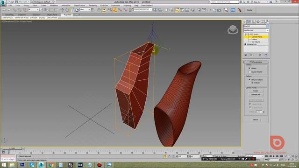The width and height of the screenshot is (299, 168).
Task: Open Skype from the taskbar
Action: point(32,165)
